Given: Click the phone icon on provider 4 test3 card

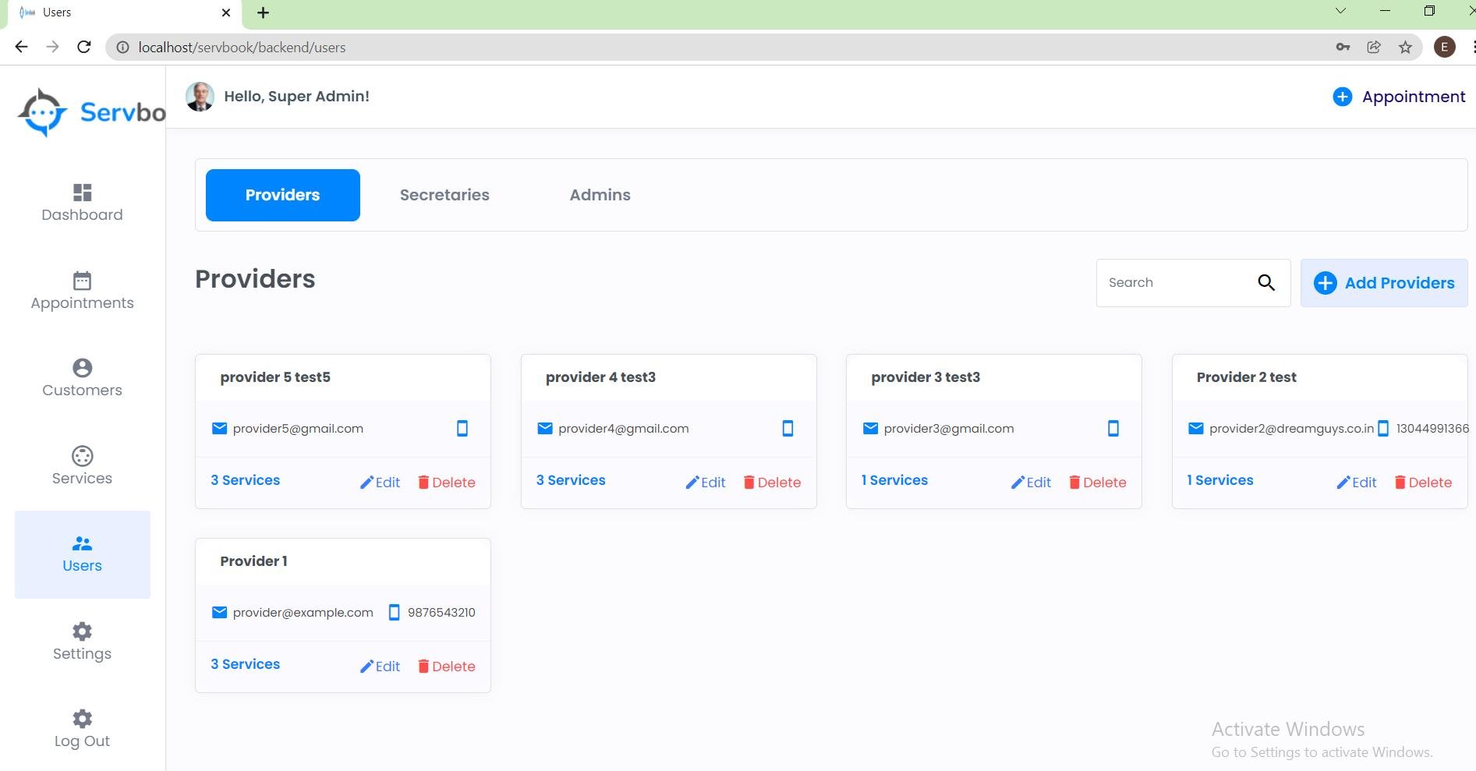Looking at the screenshot, I should (x=788, y=428).
